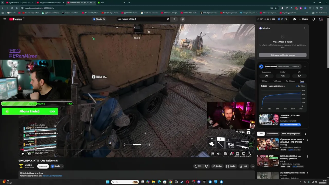The width and height of the screenshot is (329, 185).
Task: Start voice search with microphone icon
Action: (183, 19)
